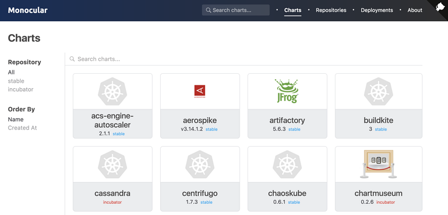Click stable tag on artifactory card
The image size is (448, 215).
coord(295,130)
